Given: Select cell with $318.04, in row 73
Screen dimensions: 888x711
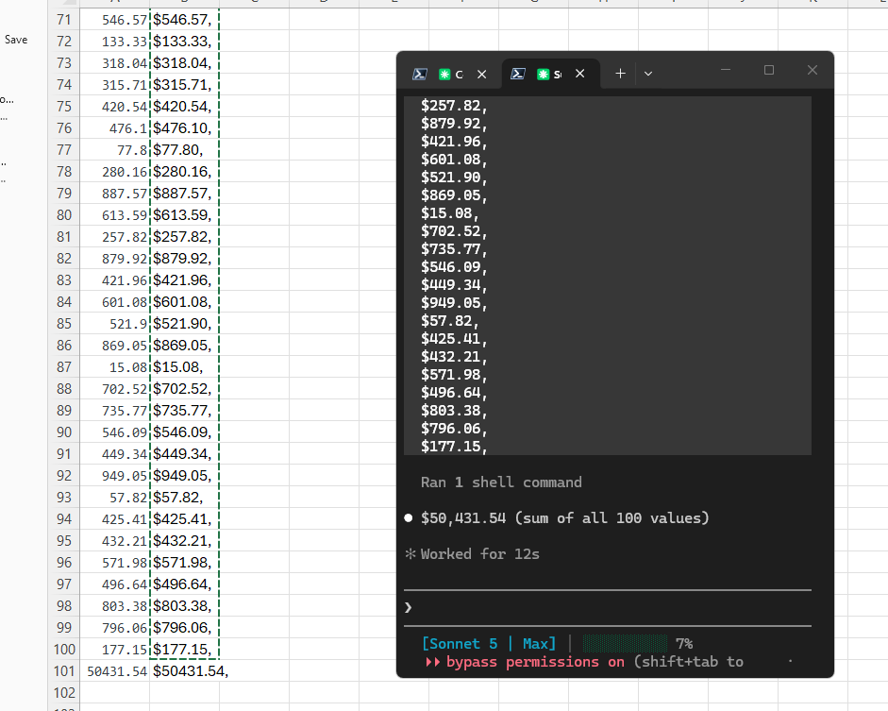Looking at the screenshot, I should pos(184,63).
